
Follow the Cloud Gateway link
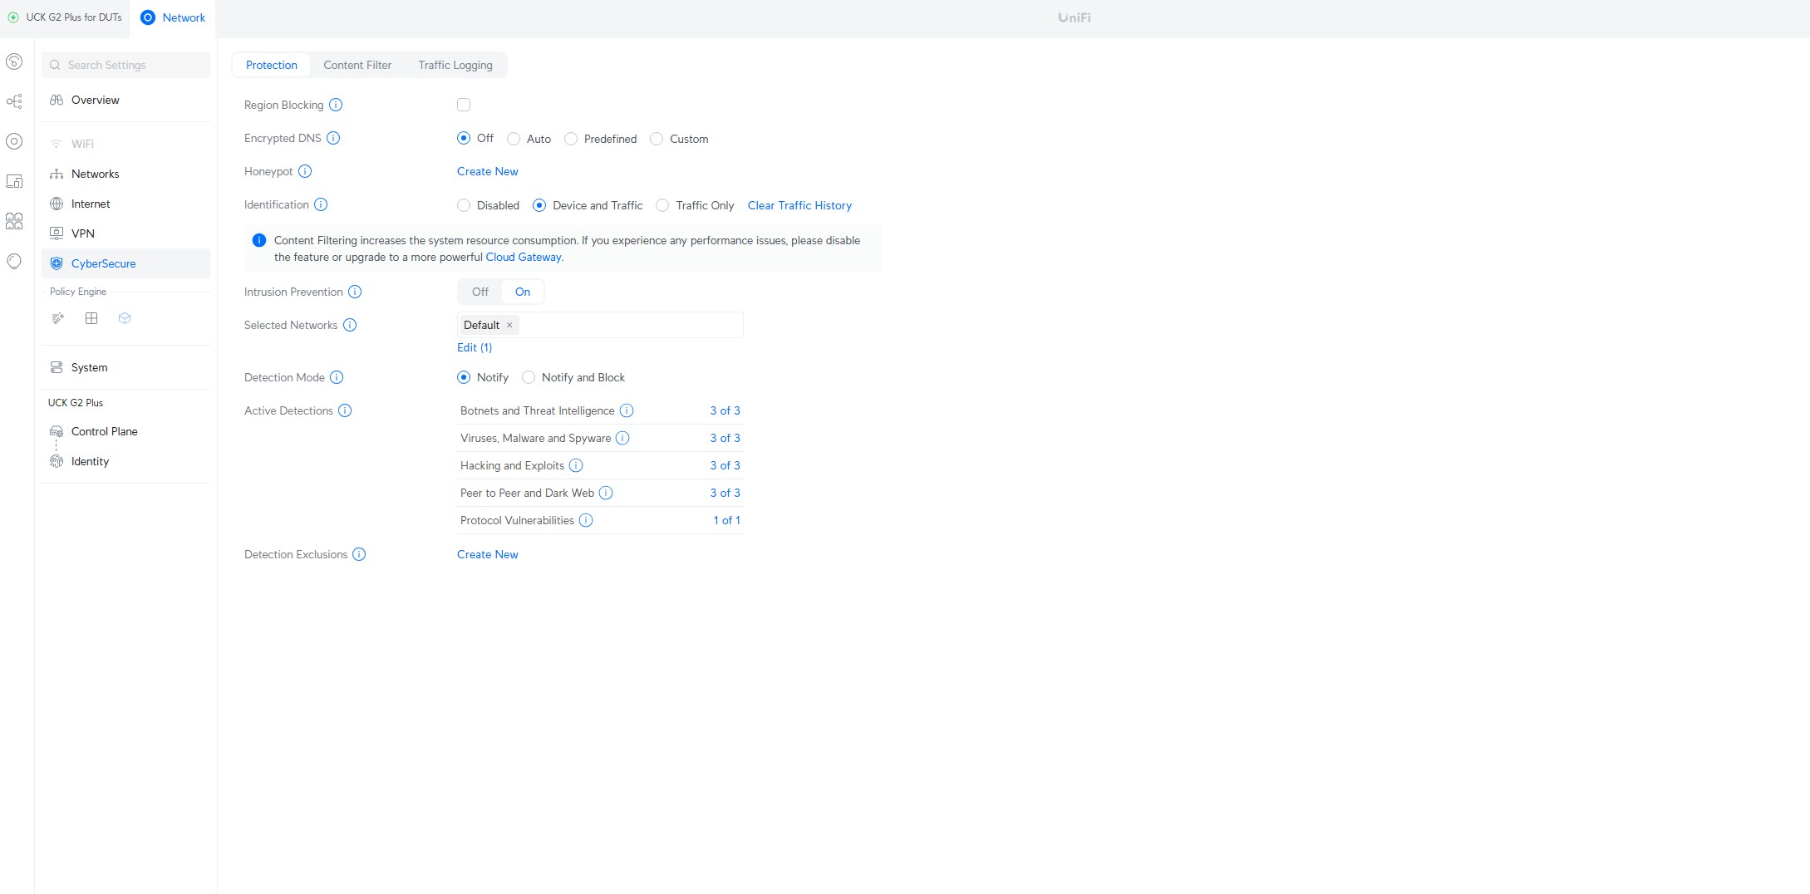524,257
